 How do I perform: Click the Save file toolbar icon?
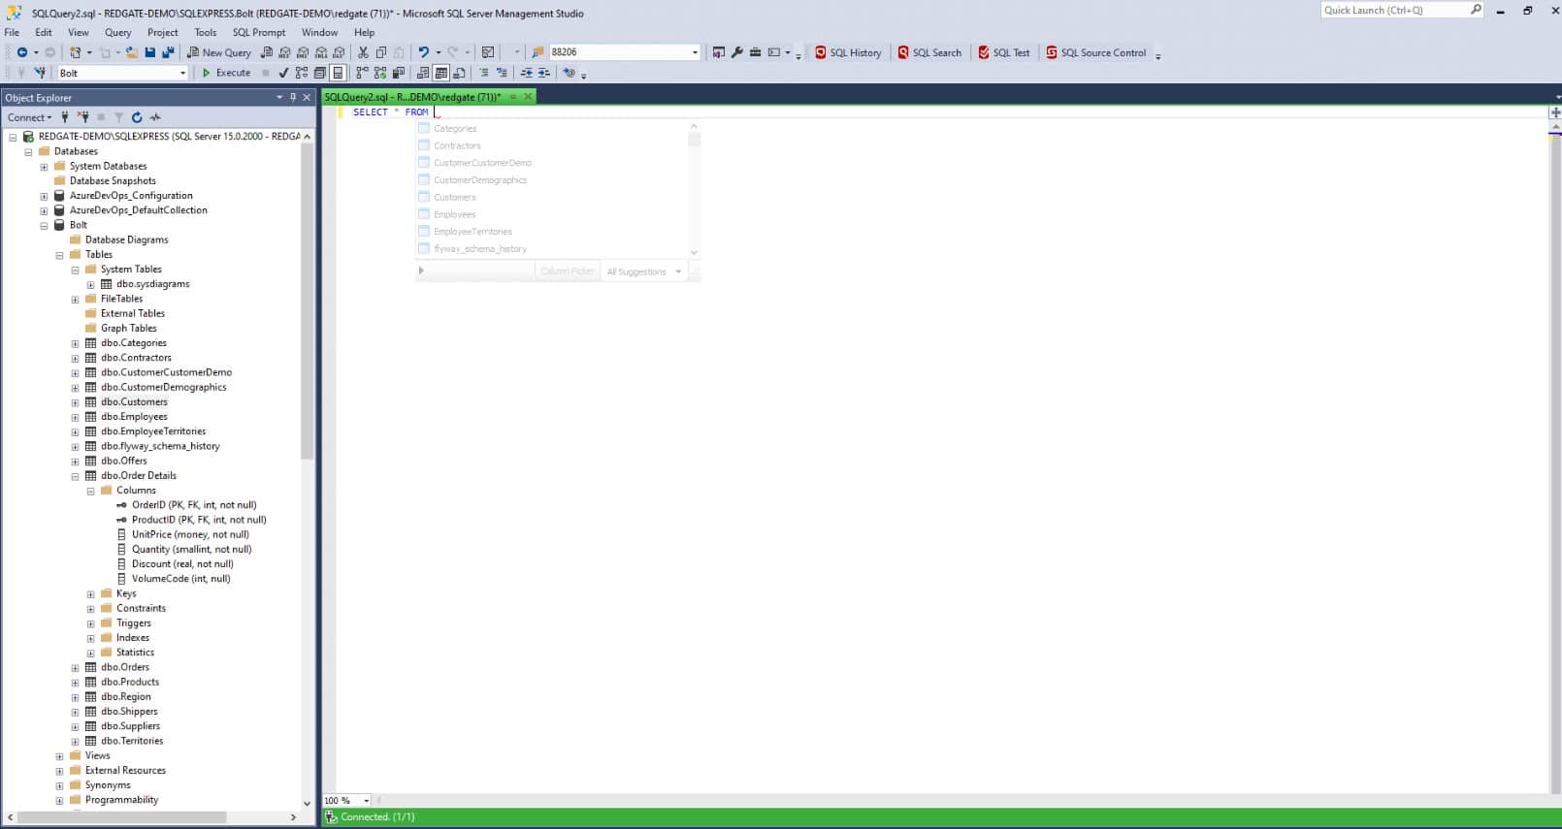coord(150,52)
